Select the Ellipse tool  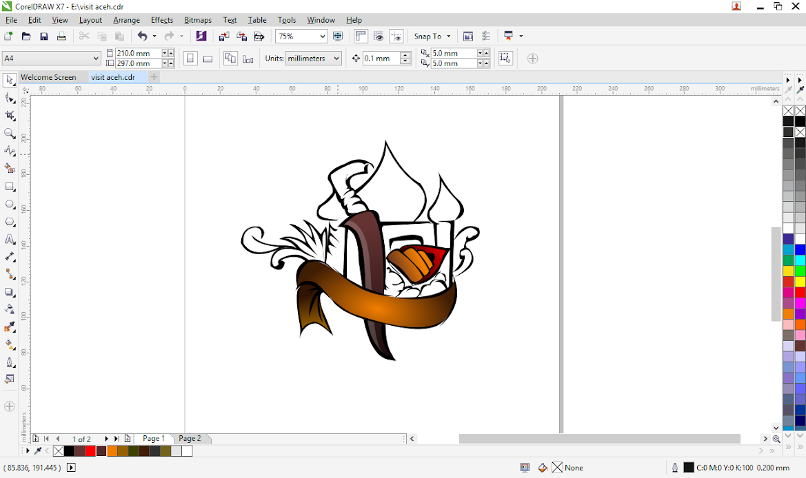coord(10,205)
